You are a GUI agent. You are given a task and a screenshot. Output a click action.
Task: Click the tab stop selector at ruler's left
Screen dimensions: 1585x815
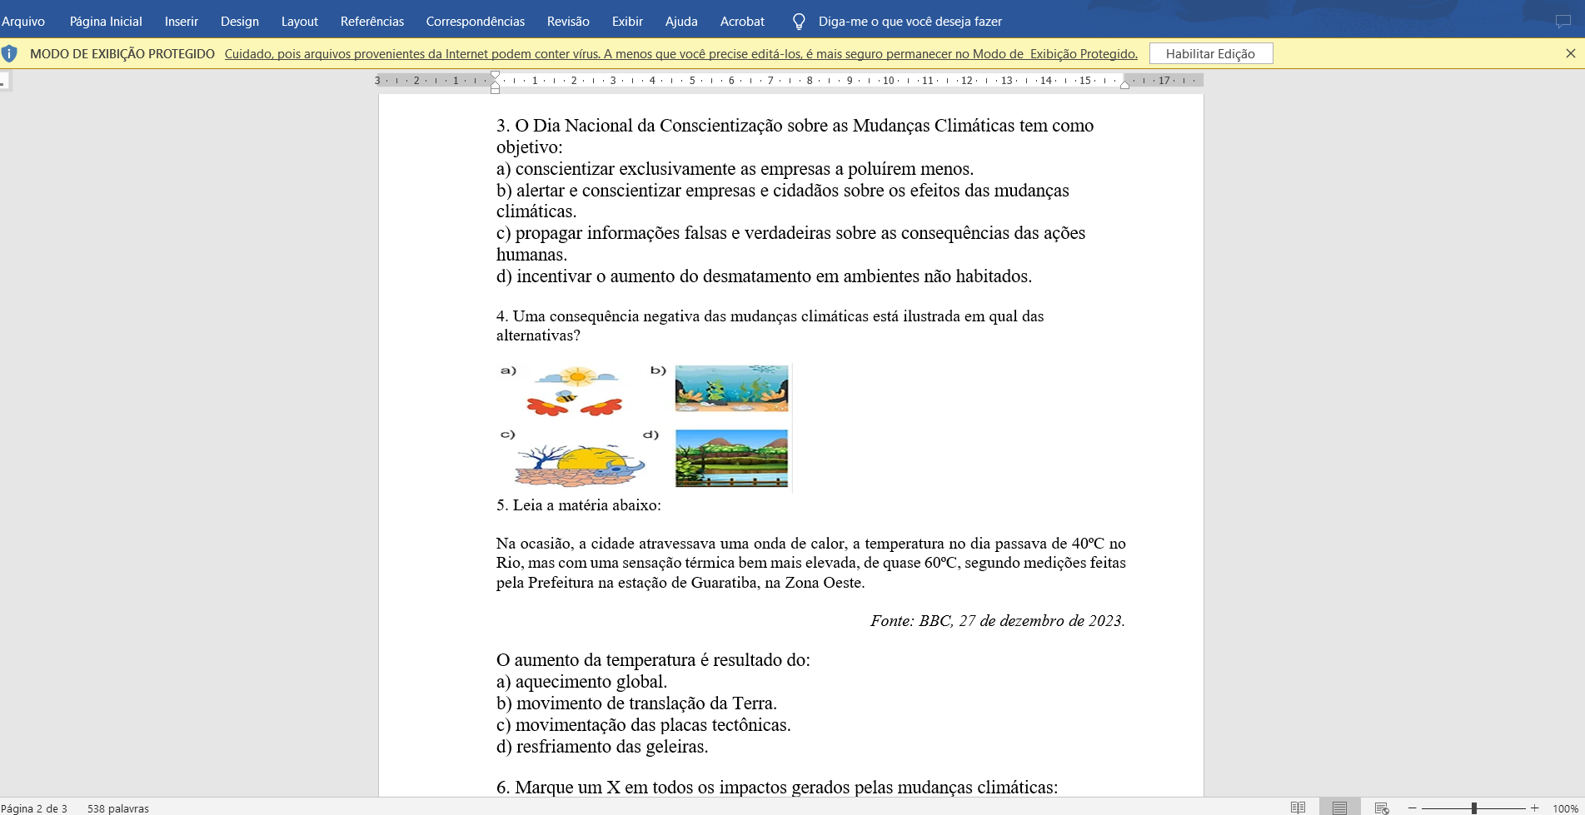(x=4, y=81)
